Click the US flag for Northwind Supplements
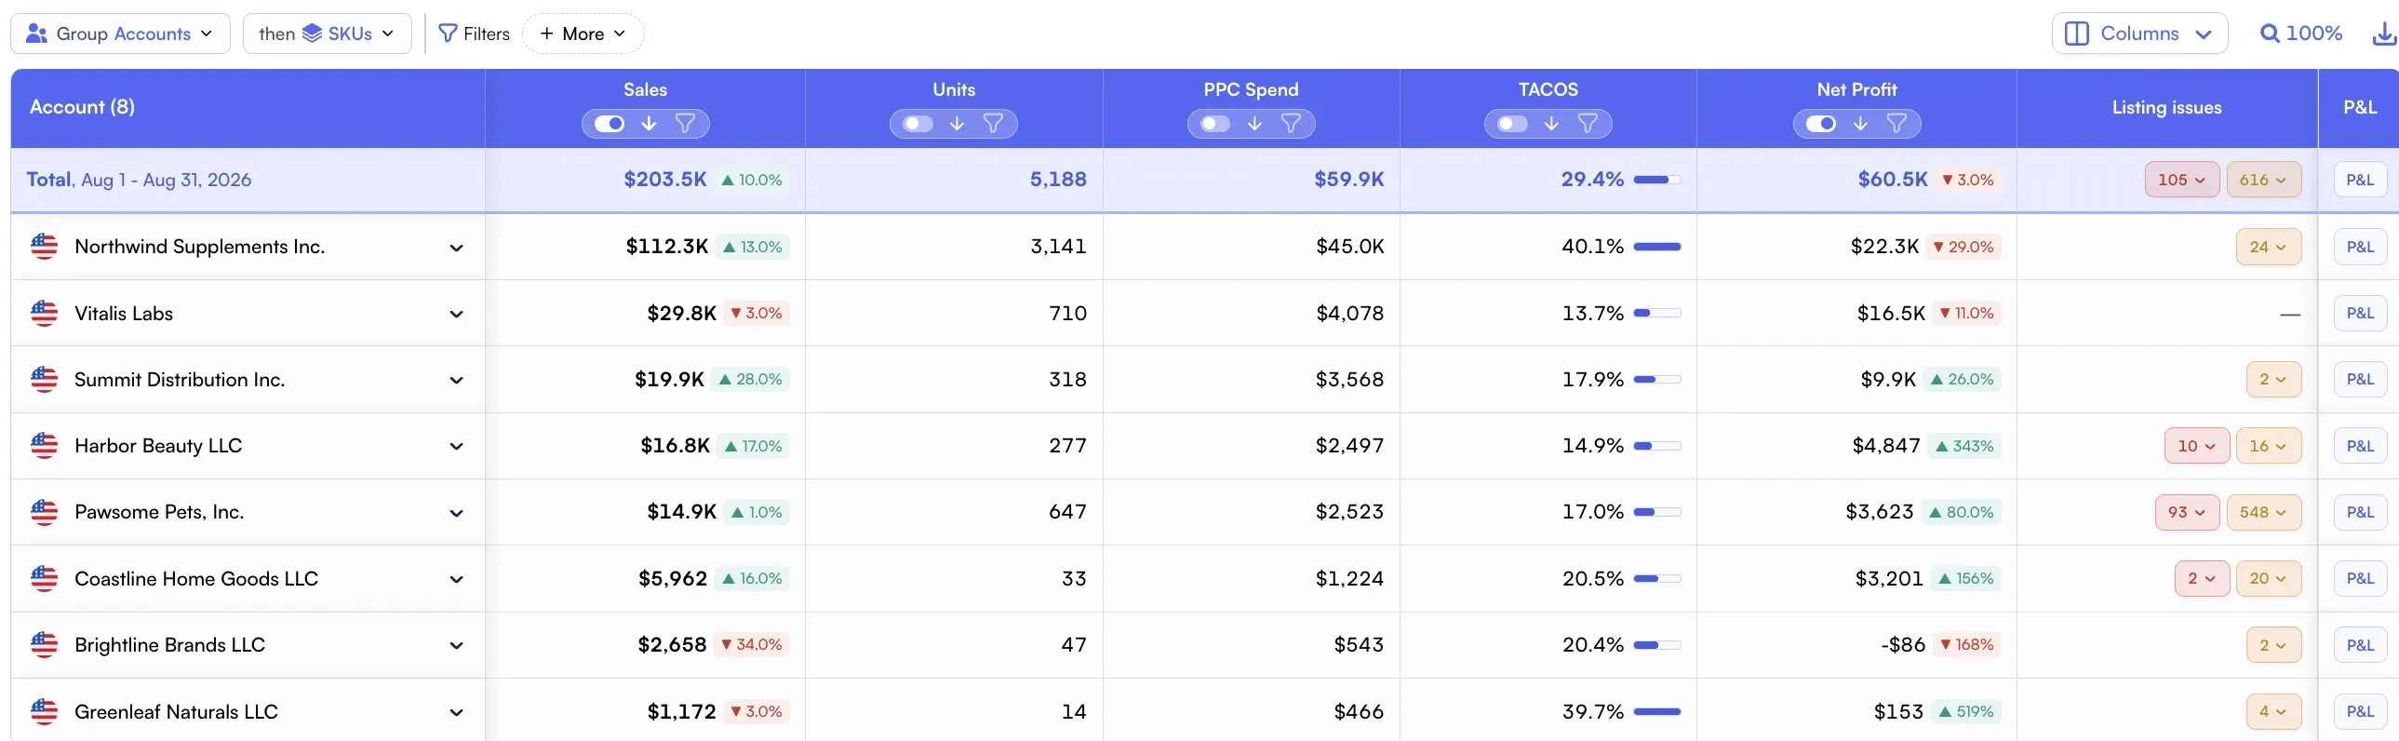Image resolution: width=2399 pixels, height=741 pixels. pos(44,246)
